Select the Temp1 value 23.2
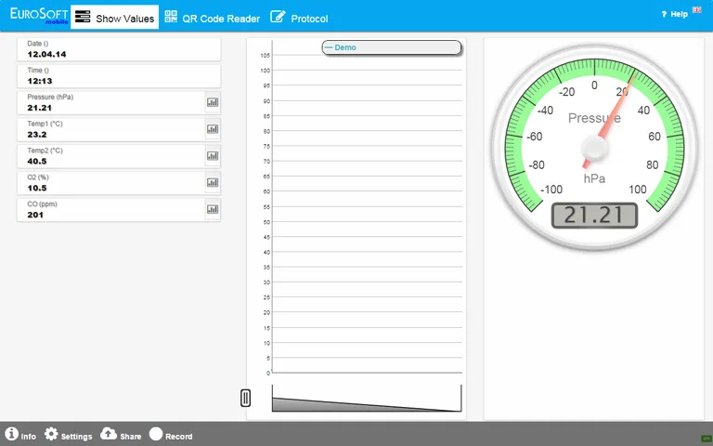 37,135
